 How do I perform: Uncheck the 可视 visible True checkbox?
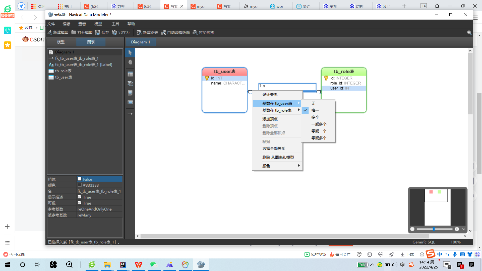(x=80, y=203)
